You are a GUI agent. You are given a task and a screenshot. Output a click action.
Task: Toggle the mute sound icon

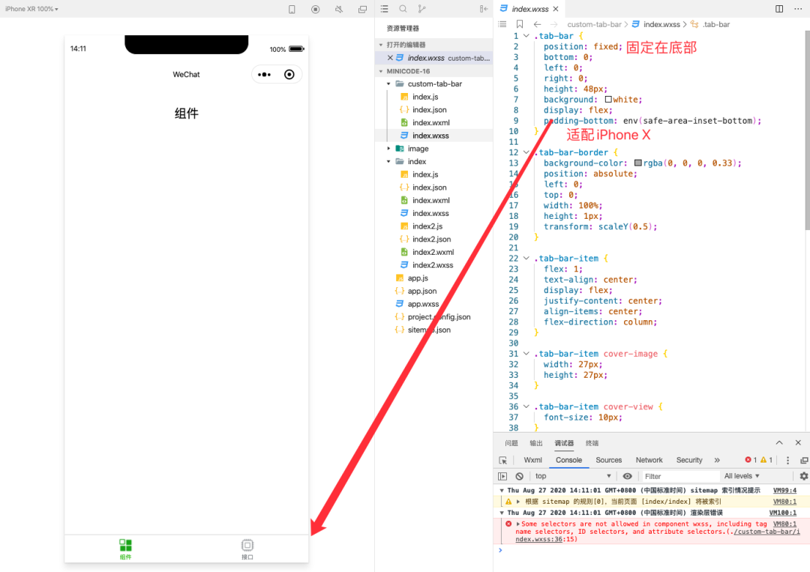[339, 9]
